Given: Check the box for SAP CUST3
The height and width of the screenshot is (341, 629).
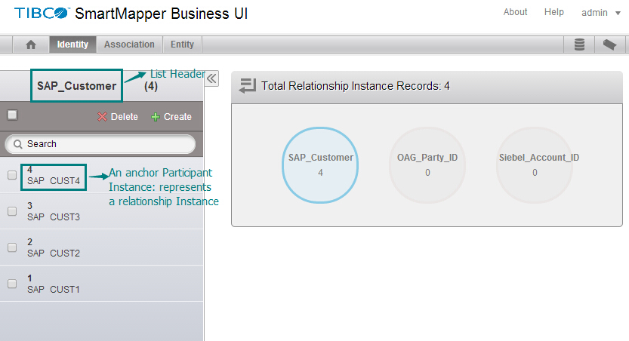Looking at the screenshot, I should [12, 211].
